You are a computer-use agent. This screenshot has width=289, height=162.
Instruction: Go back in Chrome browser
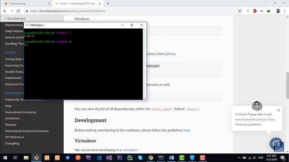coord(5,11)
